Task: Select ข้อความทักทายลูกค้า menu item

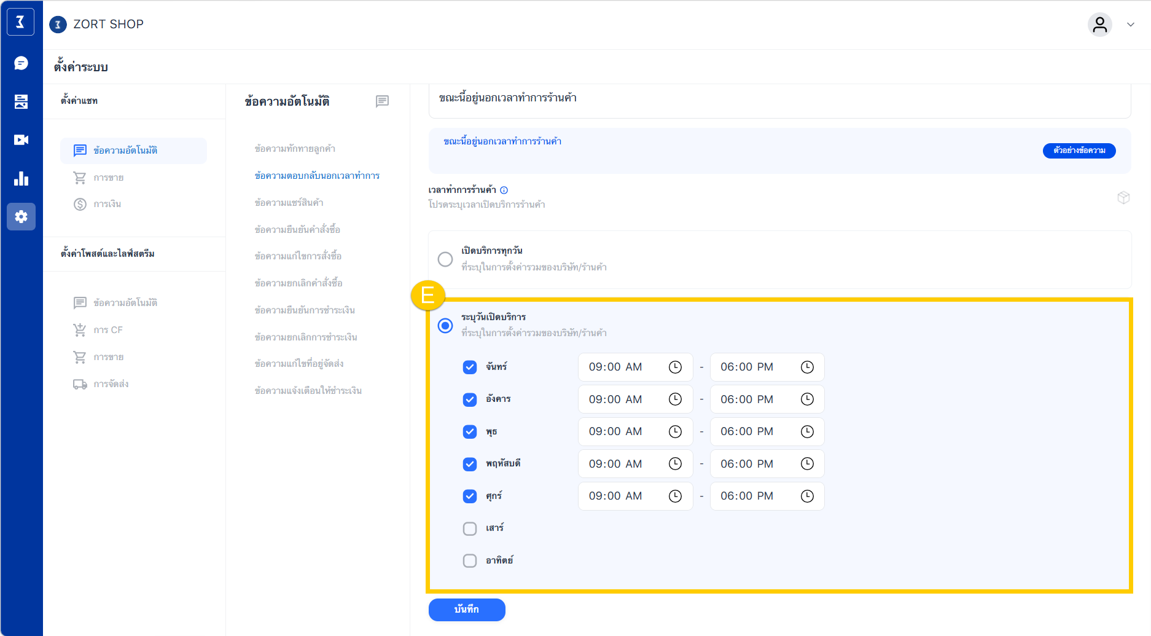Action: pyautogui.click(x=295, y=149)
